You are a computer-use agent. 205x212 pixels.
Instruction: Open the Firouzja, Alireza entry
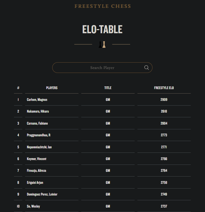37,171
